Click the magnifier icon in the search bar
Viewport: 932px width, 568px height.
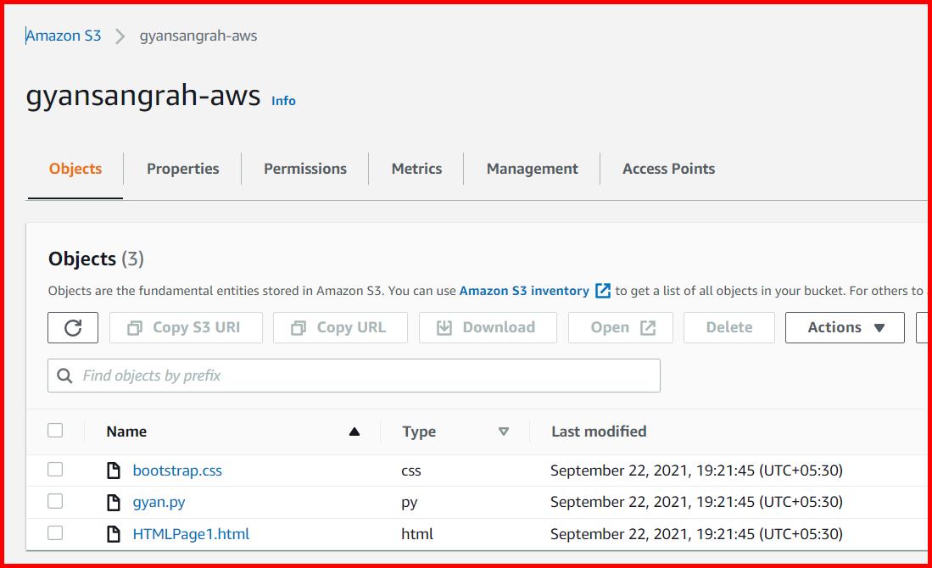coord(65,375)
